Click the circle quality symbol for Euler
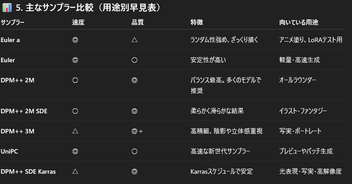This screenshot has width=352, height=184. click(x=134, y=60)
